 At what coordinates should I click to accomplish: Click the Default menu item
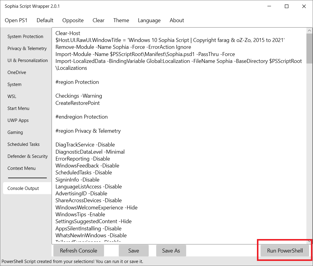45,20
